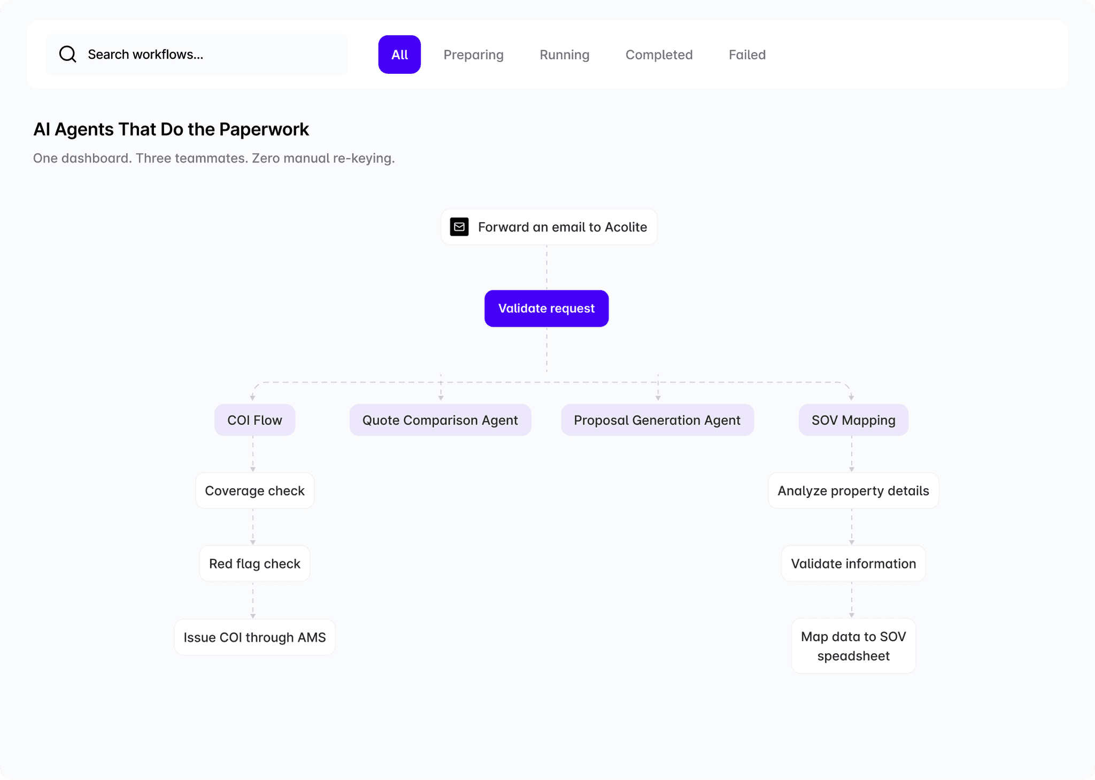Select the COI Flow branch node
This screenshot has height=780, width=1095.
(255, 420)
